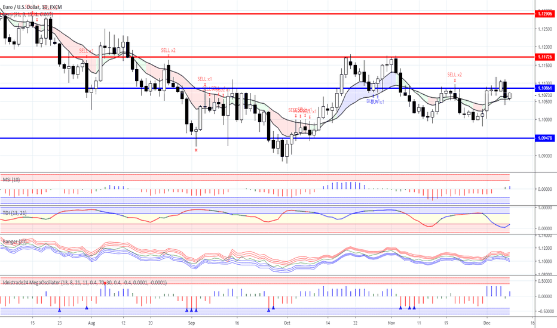
Task: Click the 1.10861 blue price level label
Action: point(544,88)
